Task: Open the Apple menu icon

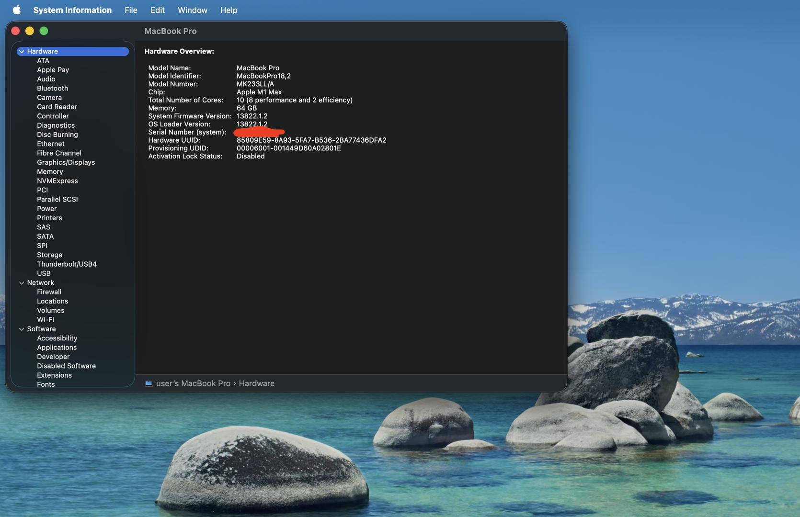Action: coord(17,10)
